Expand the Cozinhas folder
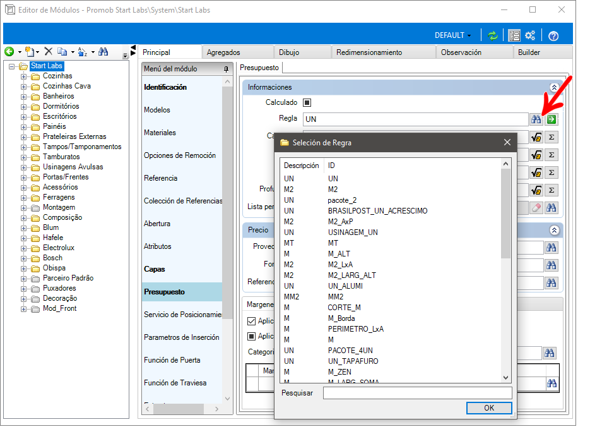This screenshot has width=590, height=434. [x=24, y=76]
